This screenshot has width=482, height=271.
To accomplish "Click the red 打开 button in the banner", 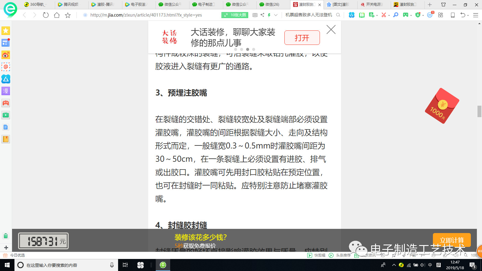I will 302,38.
